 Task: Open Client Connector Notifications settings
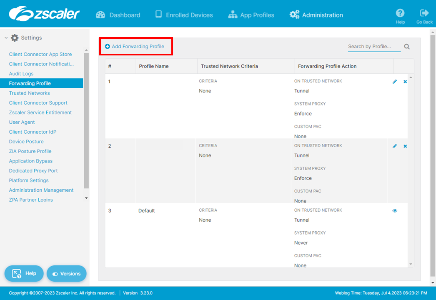pos(41,64)
